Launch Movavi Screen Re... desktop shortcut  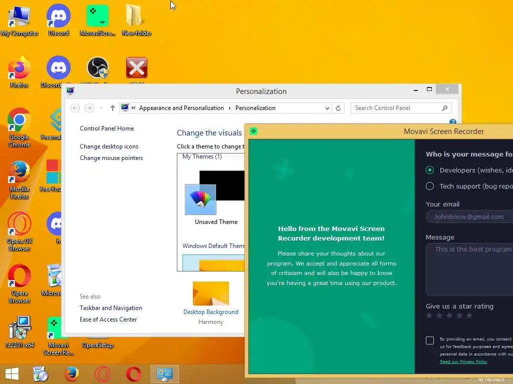[59, 336]
